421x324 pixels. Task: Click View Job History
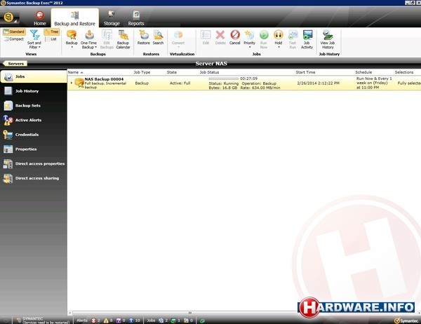[x=328, y=39]
